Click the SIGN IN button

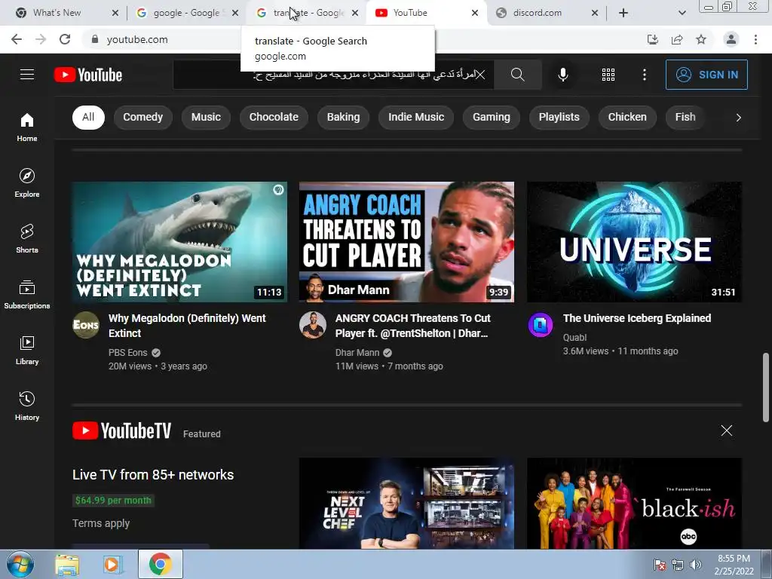706,75
